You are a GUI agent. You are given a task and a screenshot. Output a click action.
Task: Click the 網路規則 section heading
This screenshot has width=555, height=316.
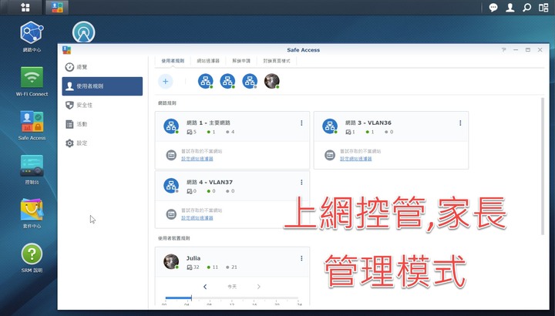point(167,103)
